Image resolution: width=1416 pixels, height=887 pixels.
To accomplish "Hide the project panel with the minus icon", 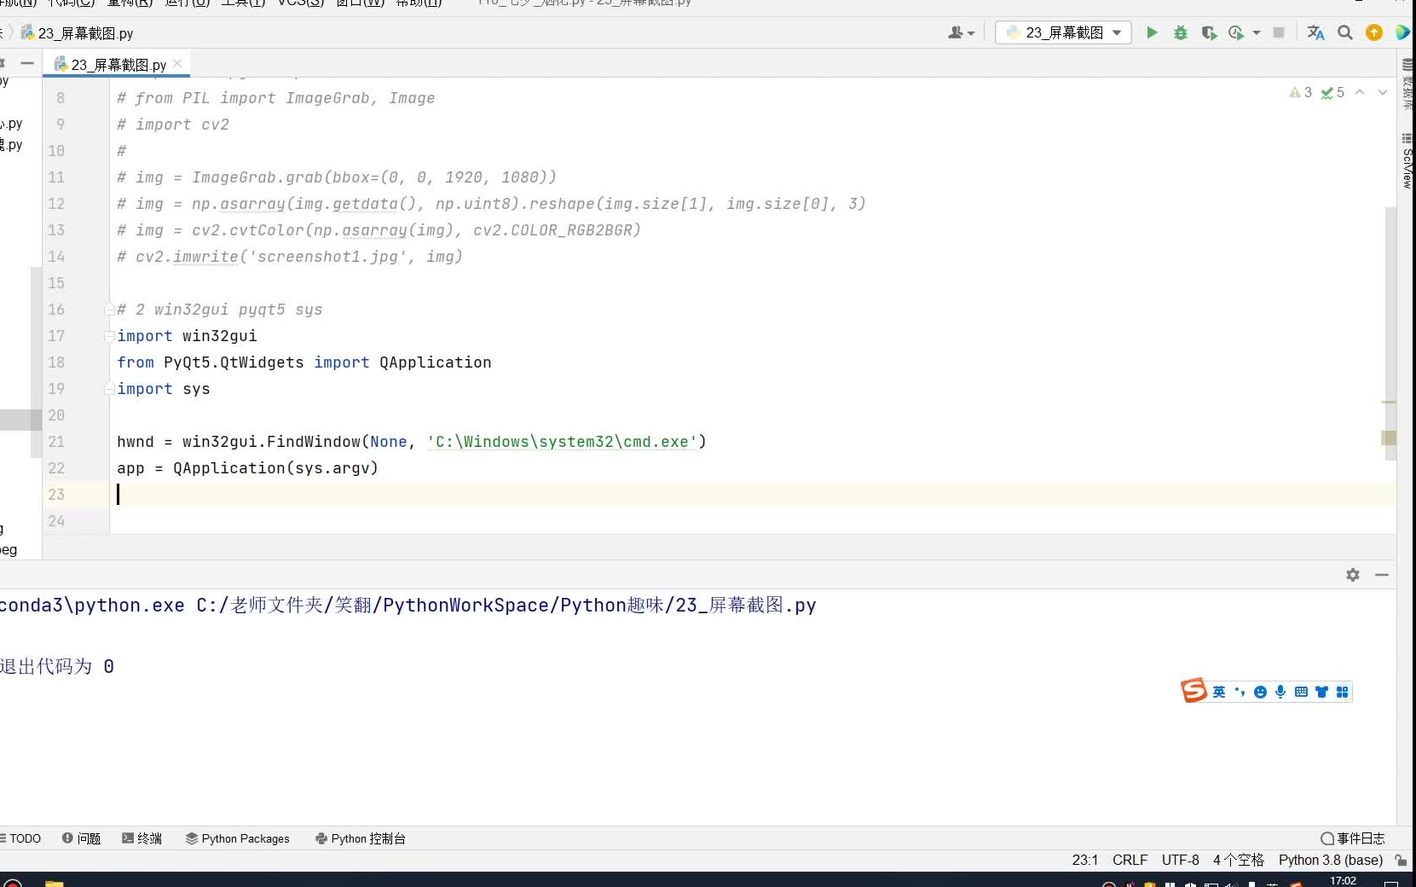I will (x=27, y=63).
